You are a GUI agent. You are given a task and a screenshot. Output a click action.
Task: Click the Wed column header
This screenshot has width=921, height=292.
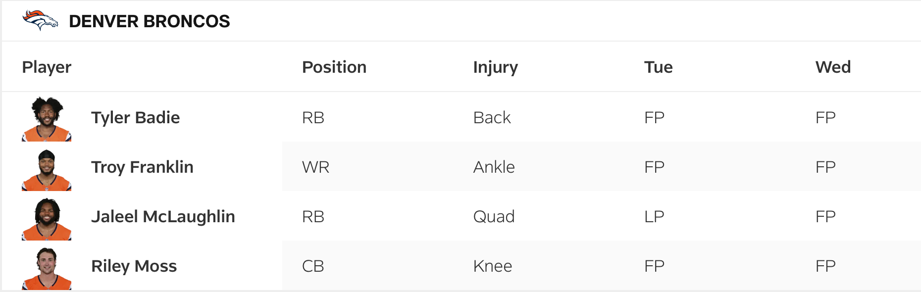[x=833, y=67]
